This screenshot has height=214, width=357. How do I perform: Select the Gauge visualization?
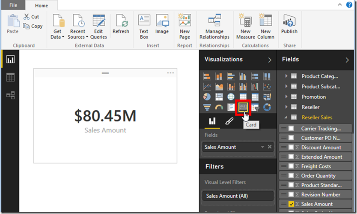point(219,107)
